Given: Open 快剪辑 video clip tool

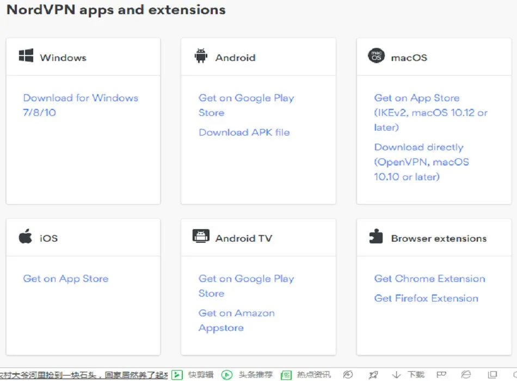Looking at the screenshot, I should point(193,374).
